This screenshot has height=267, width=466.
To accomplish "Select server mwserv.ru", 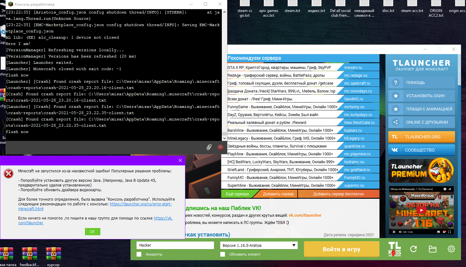I will [x=353, y=68].
